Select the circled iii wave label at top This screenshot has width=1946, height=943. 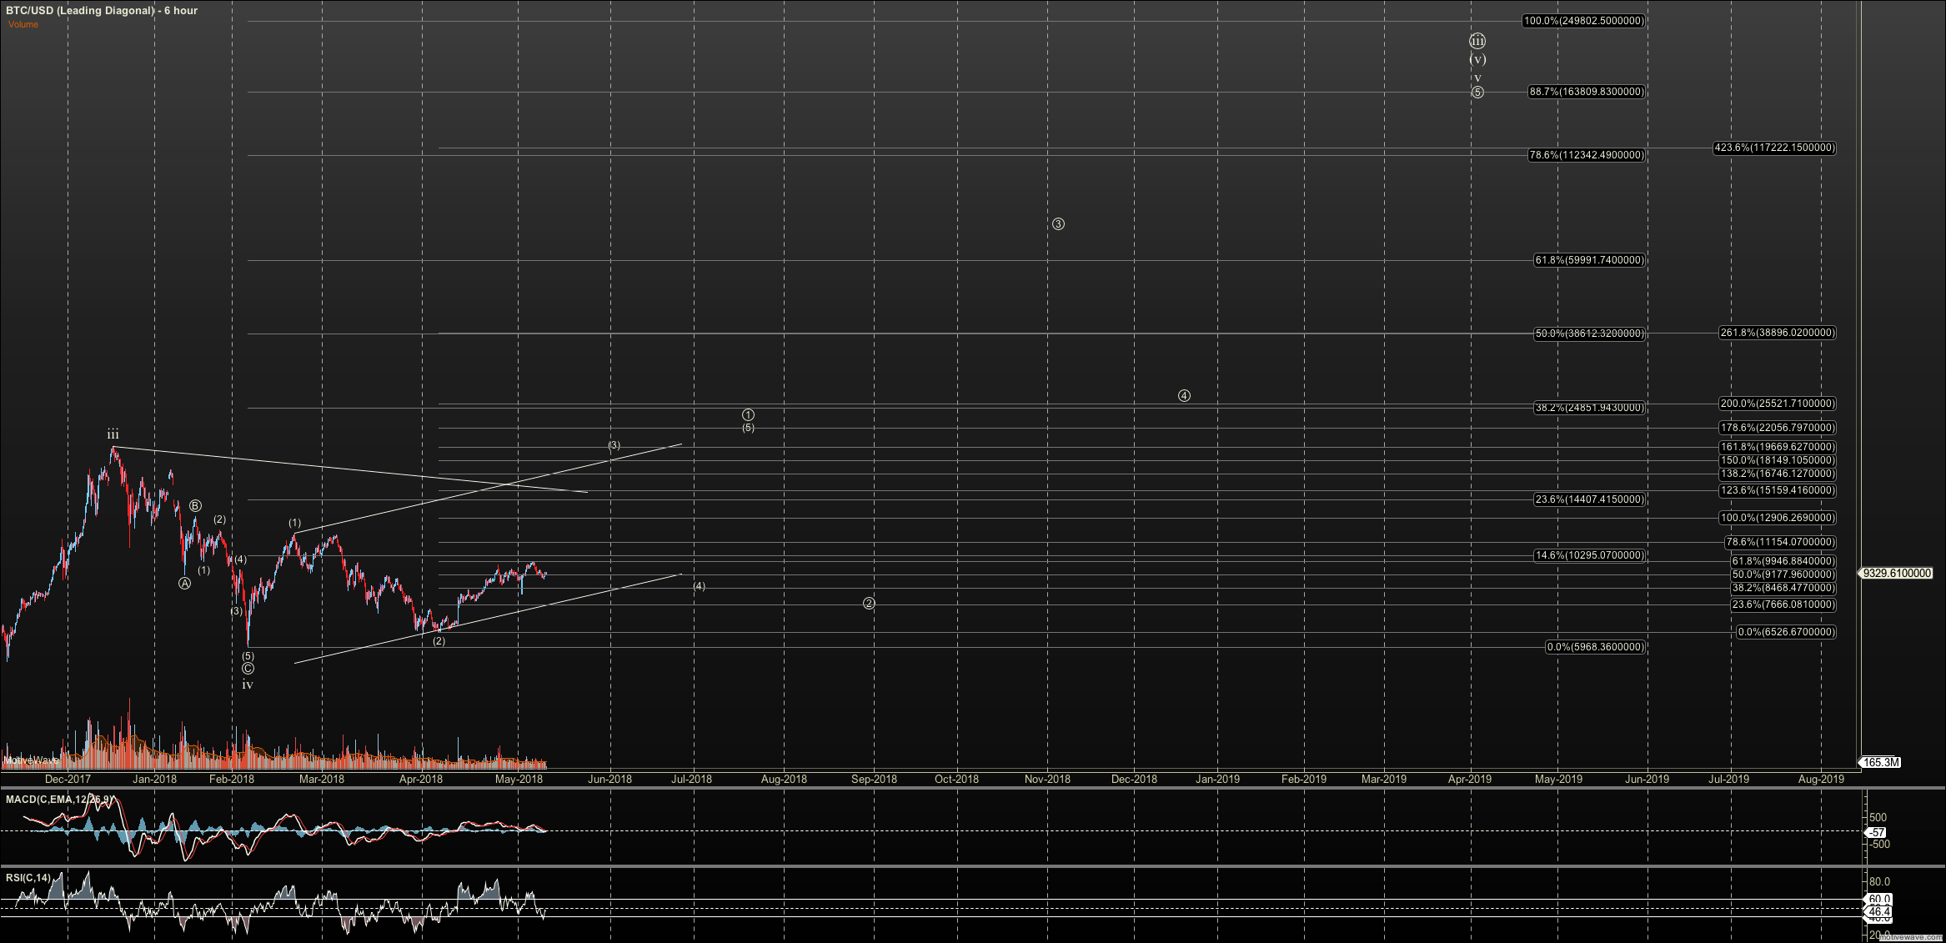pyautogui.click(x=1477, y=41)
